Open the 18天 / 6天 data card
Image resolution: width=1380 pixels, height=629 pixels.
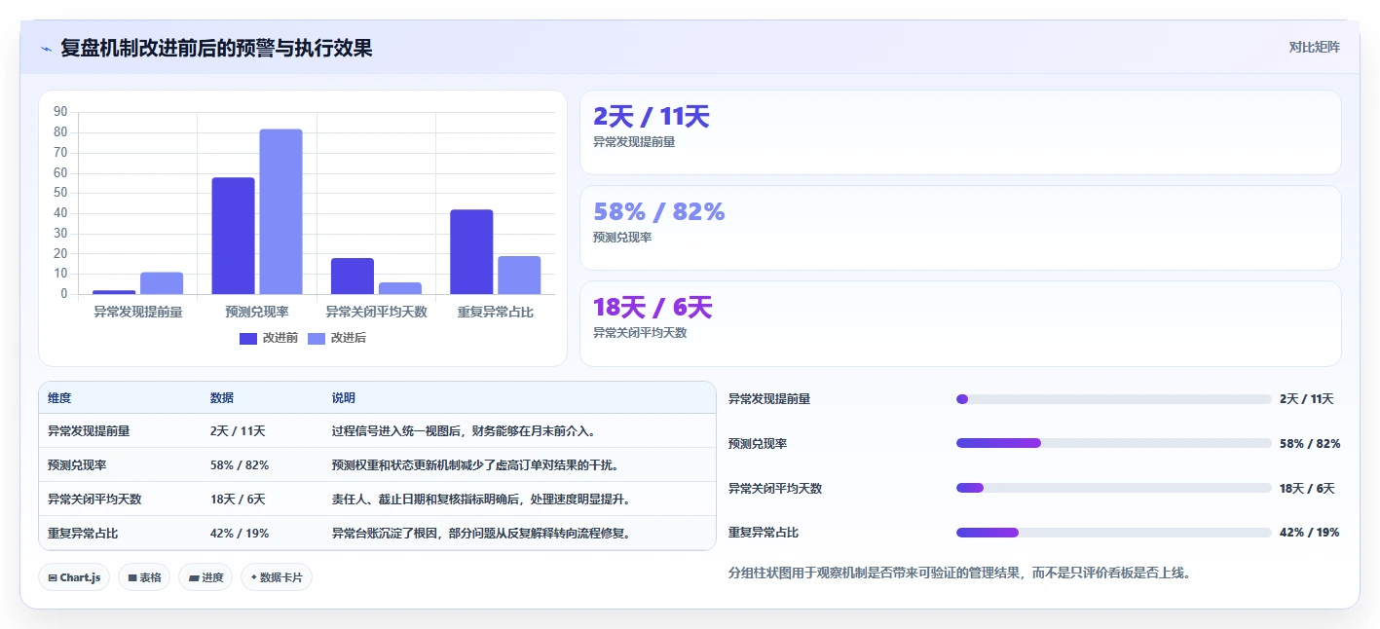960,323
